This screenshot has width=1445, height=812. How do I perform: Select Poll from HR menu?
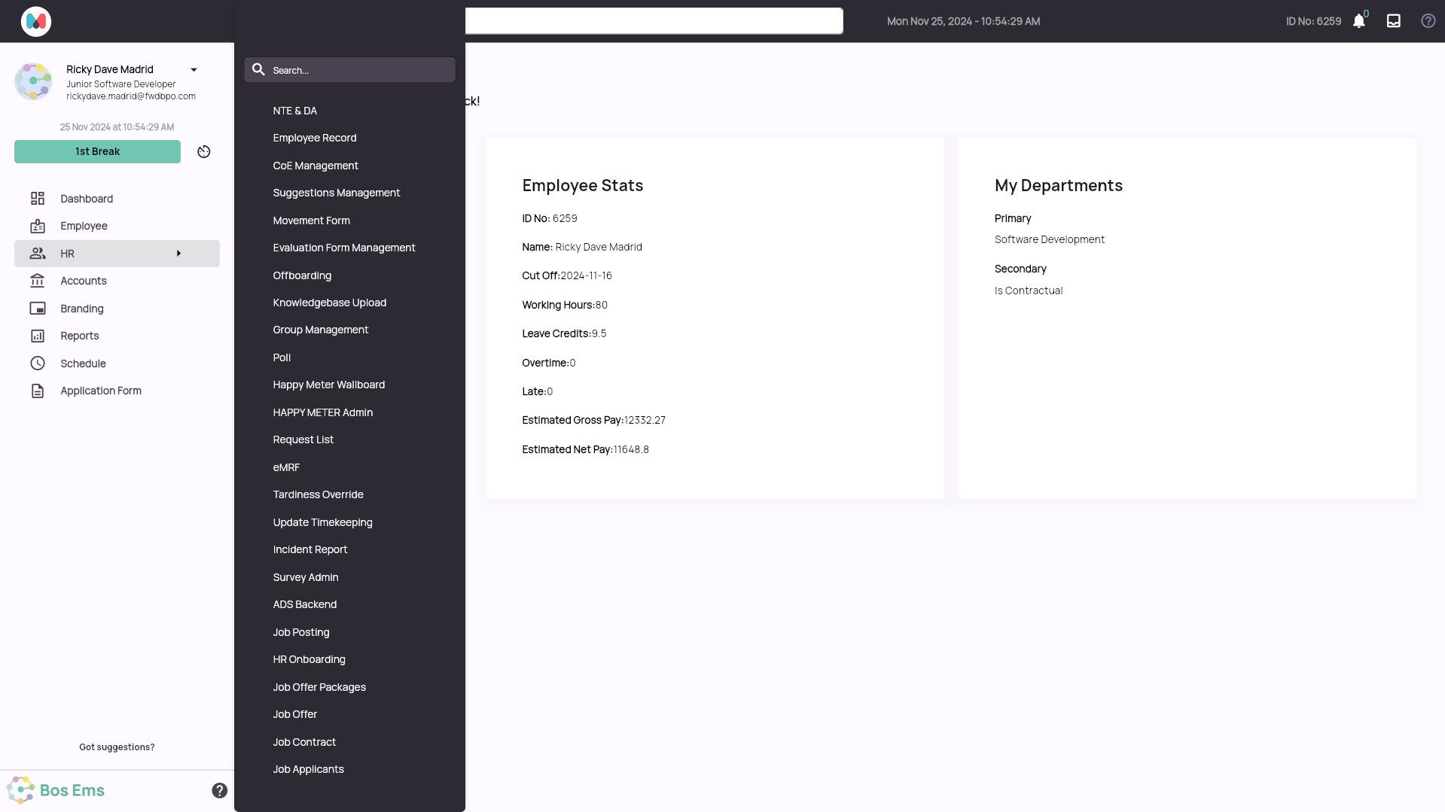pyautogui.click(x=282, y=357)
